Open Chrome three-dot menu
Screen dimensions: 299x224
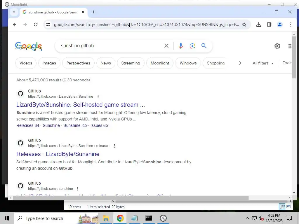coord(290,24)
